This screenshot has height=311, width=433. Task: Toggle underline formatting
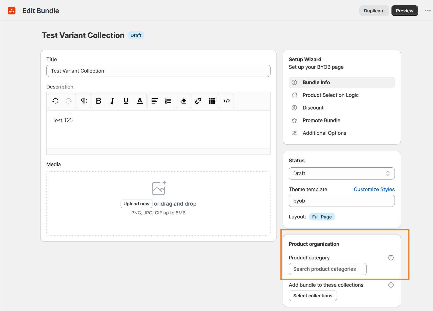[x=126, y=101]
